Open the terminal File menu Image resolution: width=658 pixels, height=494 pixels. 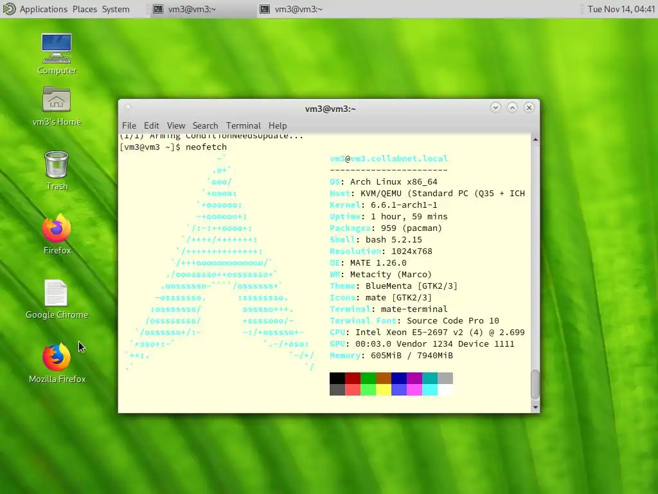click(129, 125)
